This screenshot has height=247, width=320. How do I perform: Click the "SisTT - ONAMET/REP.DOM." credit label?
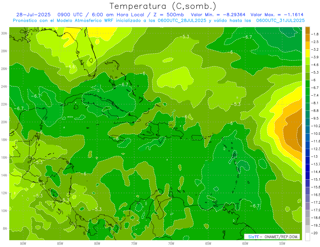pyautogui.click(x=272, y=237)
